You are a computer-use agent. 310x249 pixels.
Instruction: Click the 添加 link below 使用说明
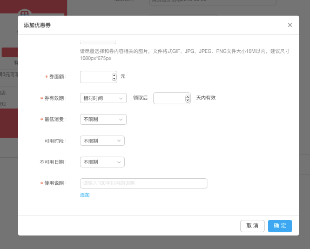tap(85, 195)
